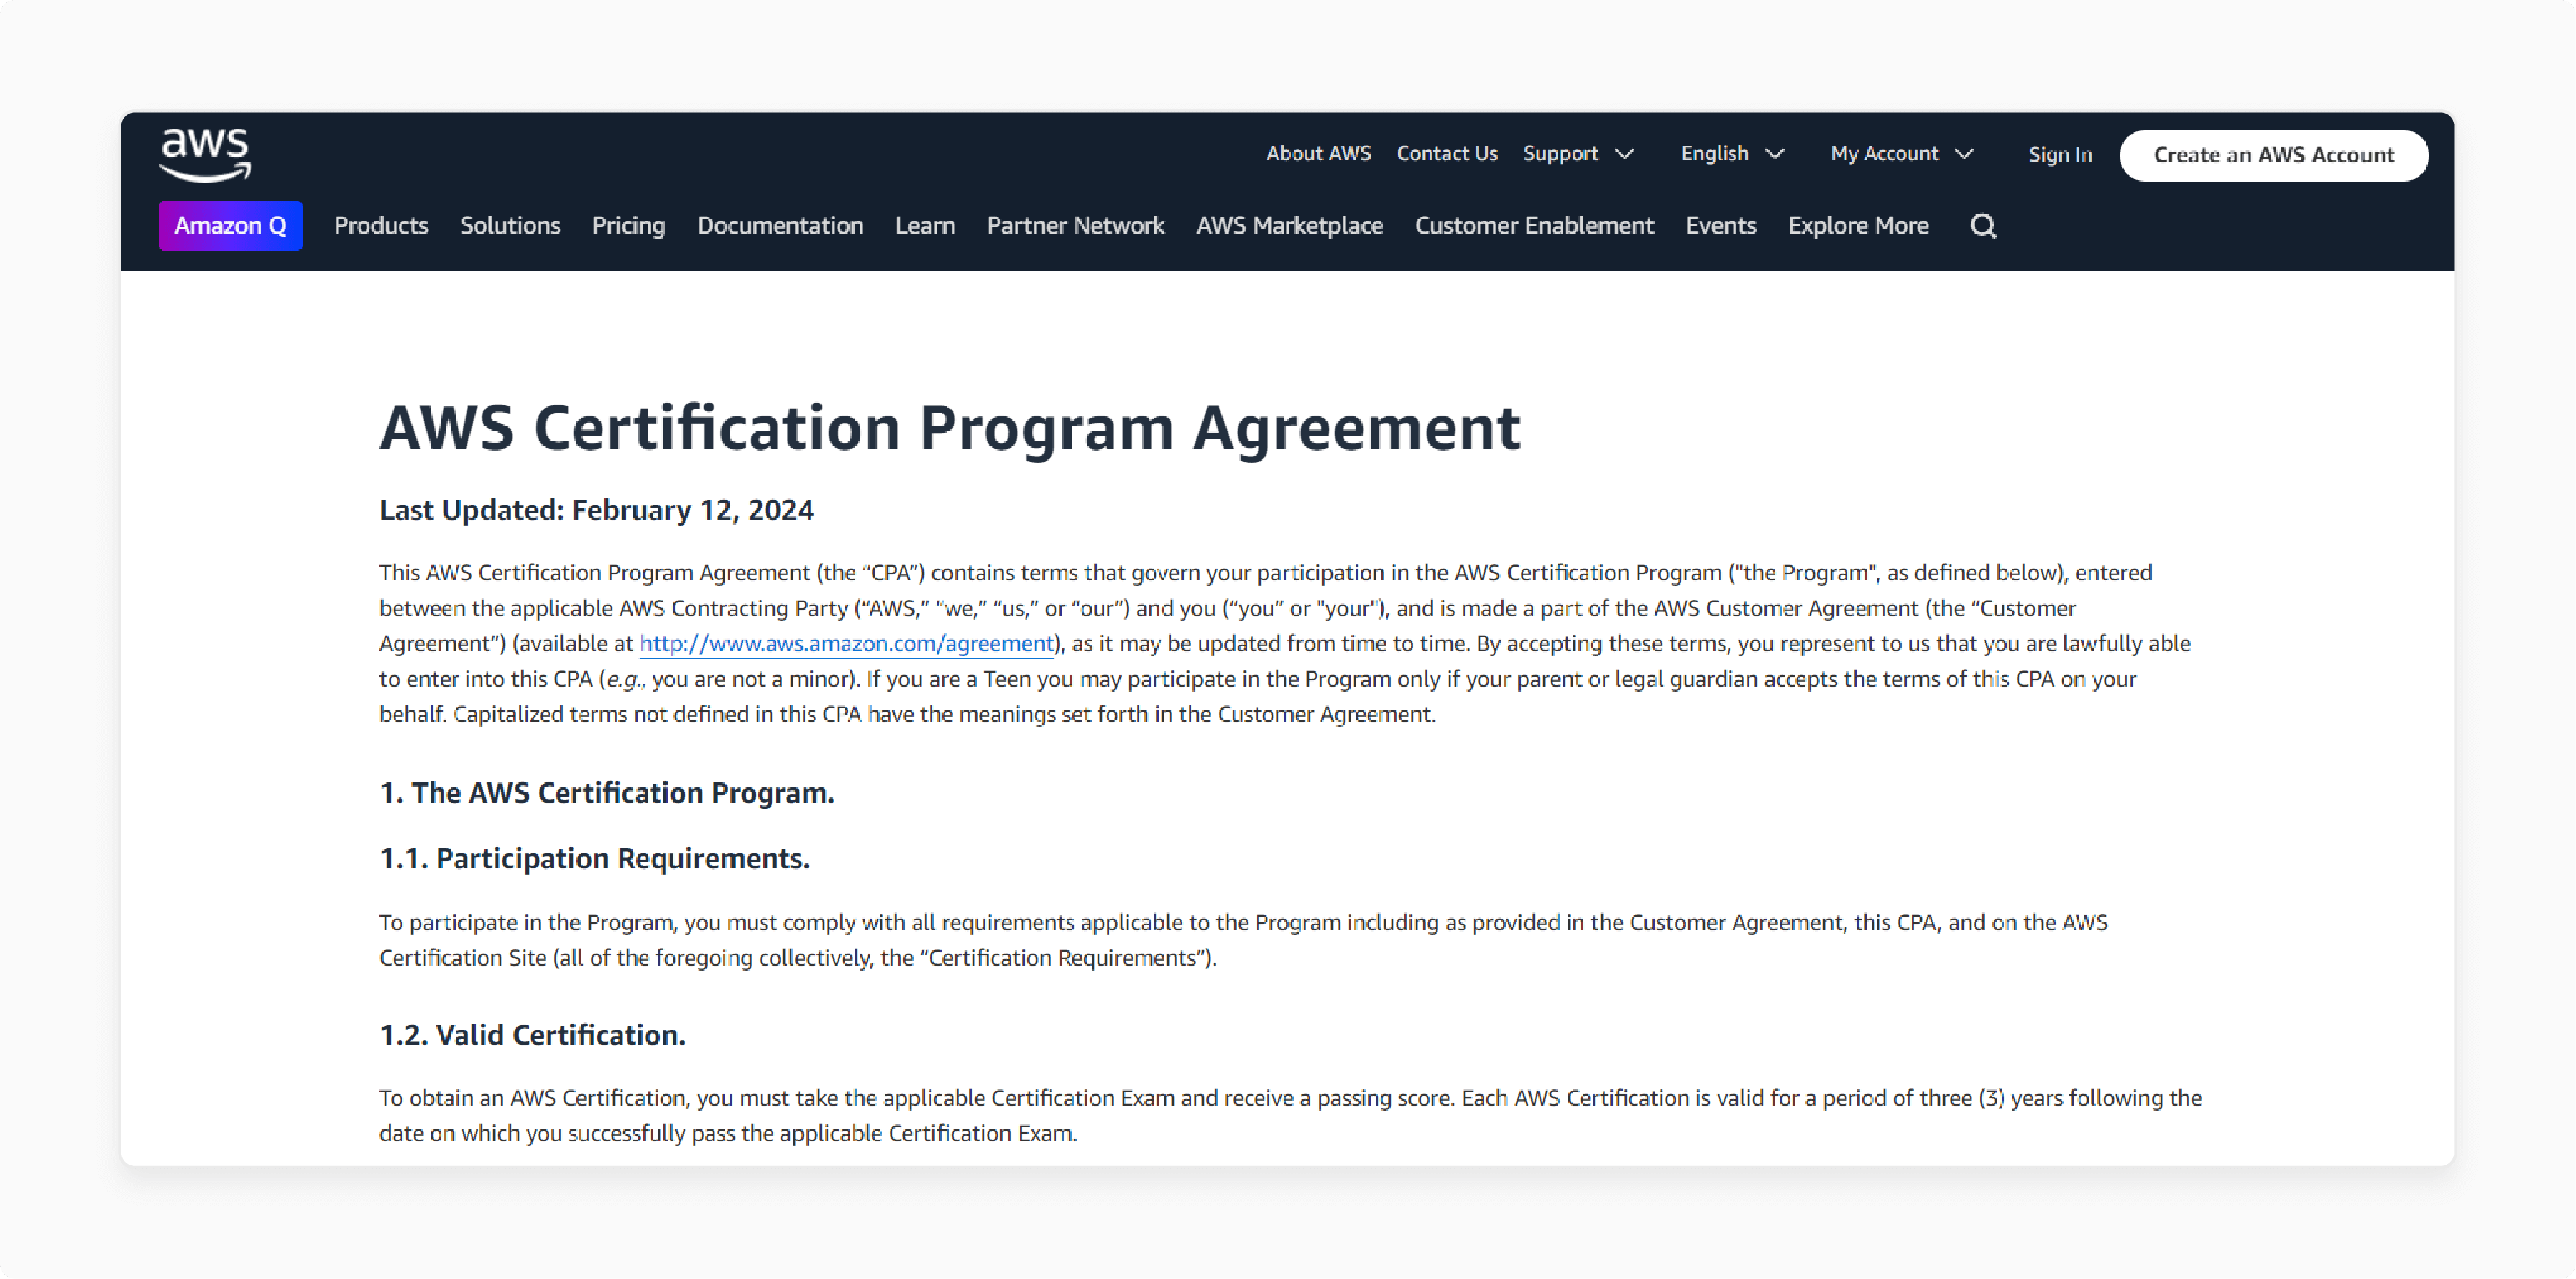
Task: Click the AWS logo icon
Action: point(206,155)
